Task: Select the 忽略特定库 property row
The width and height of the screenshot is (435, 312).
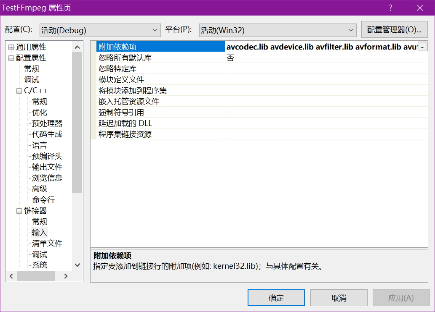Action: point(117,69)
